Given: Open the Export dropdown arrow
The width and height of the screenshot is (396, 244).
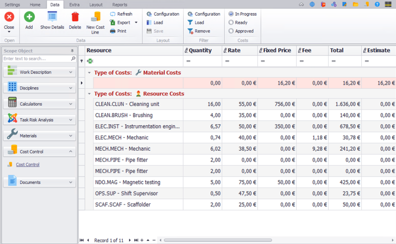Looking at the screenshot, I should pos(136,23).
